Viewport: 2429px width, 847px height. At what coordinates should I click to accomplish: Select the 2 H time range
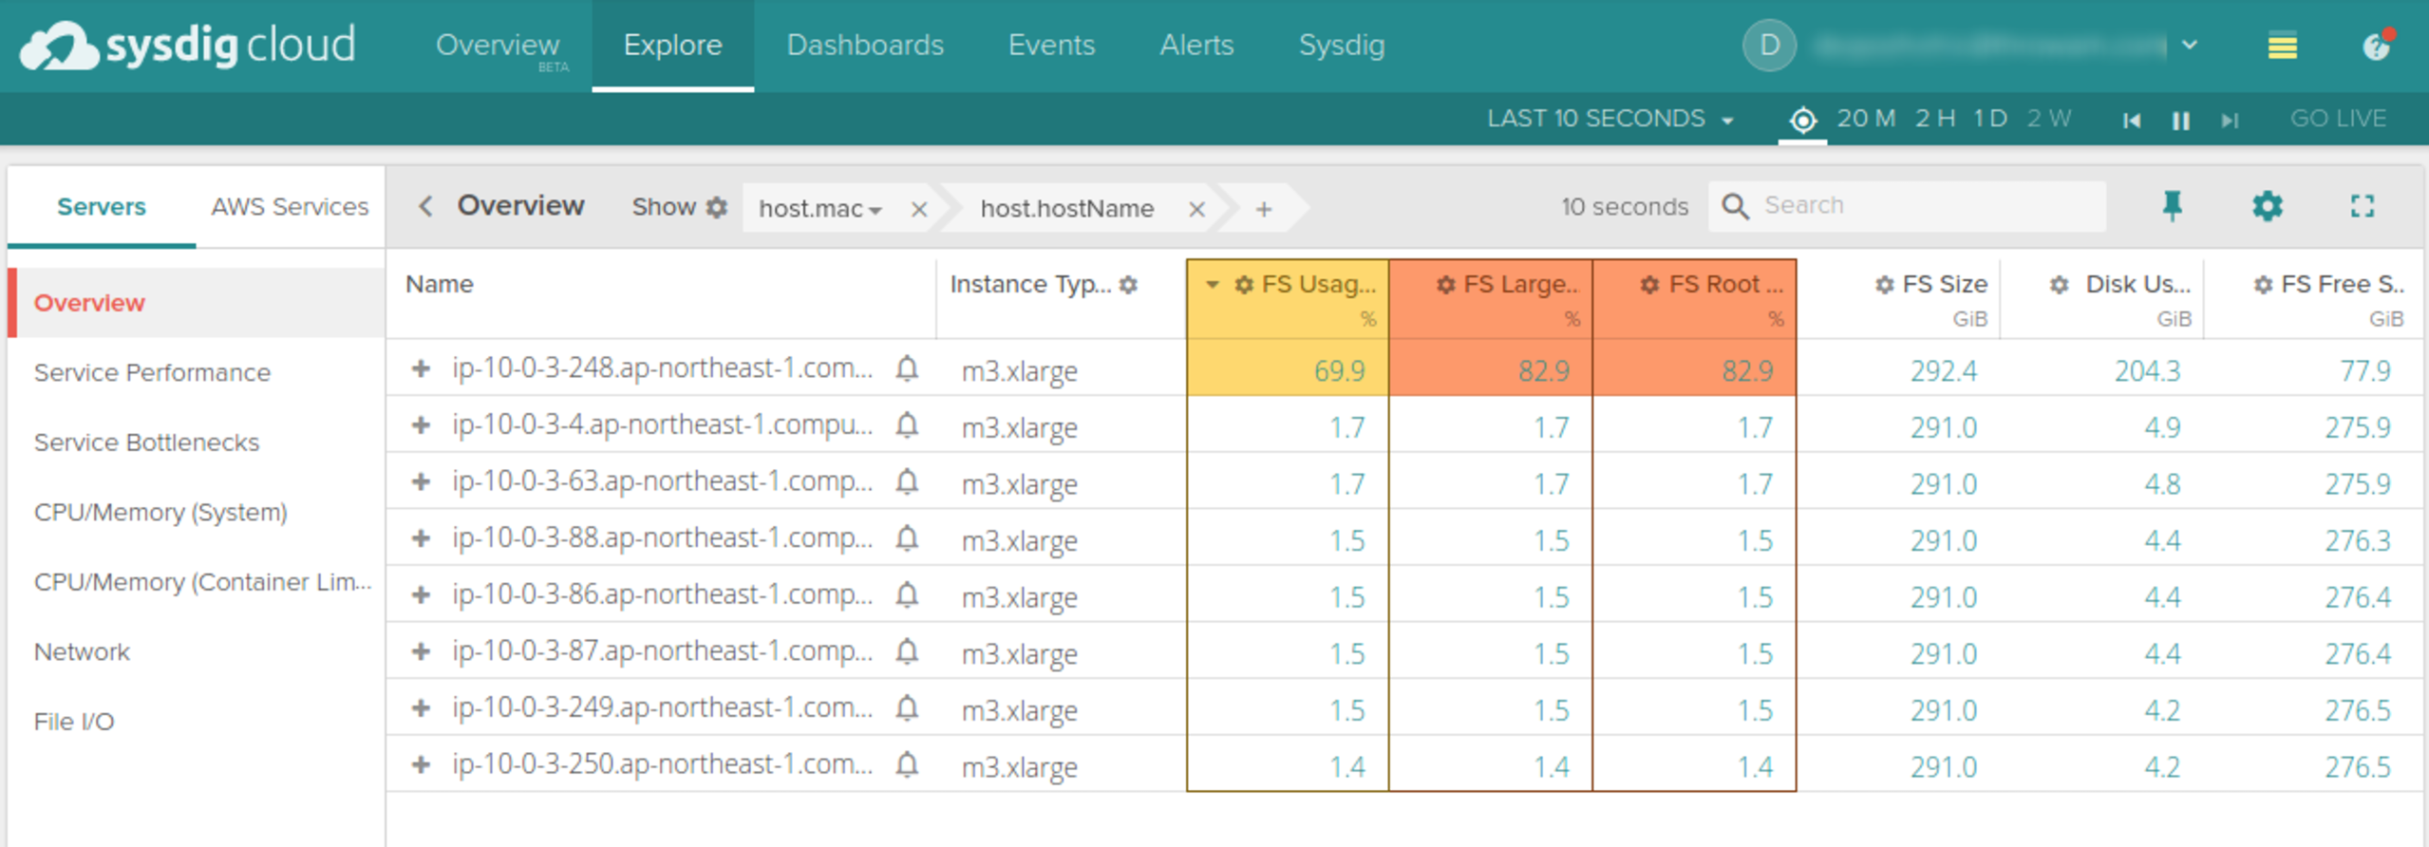1935,119
